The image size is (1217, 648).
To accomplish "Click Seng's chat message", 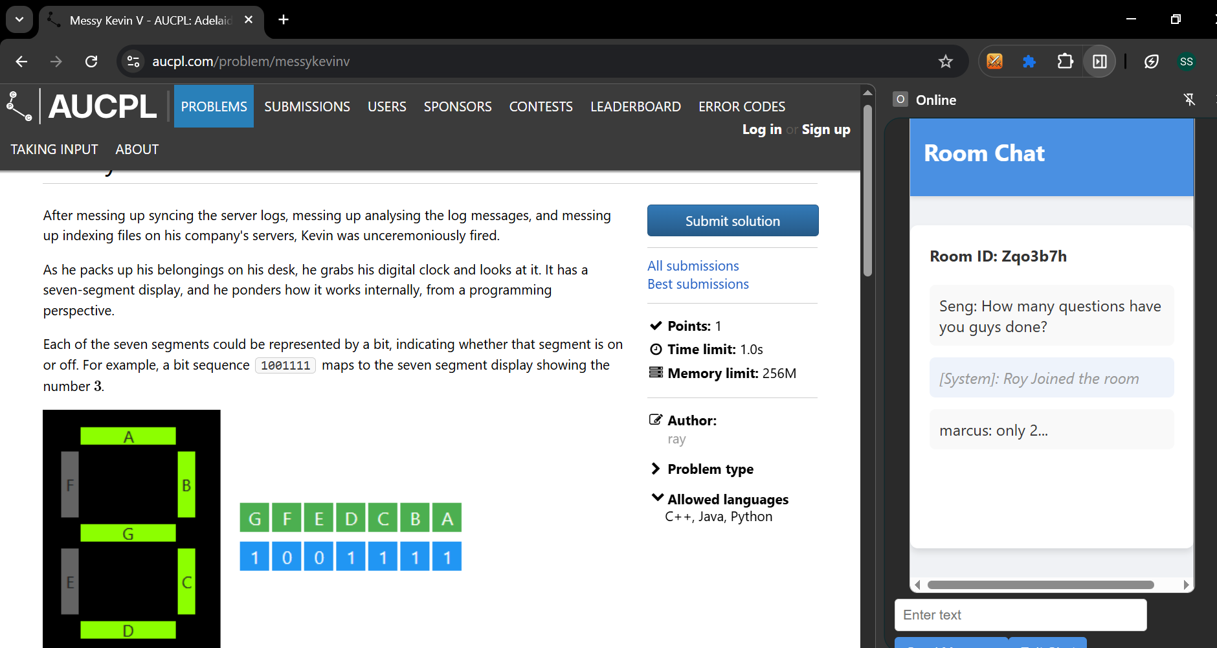I will point(1052,316).
